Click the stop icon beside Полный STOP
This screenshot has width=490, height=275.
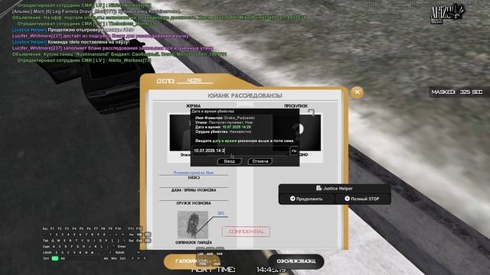pos(347,199)
